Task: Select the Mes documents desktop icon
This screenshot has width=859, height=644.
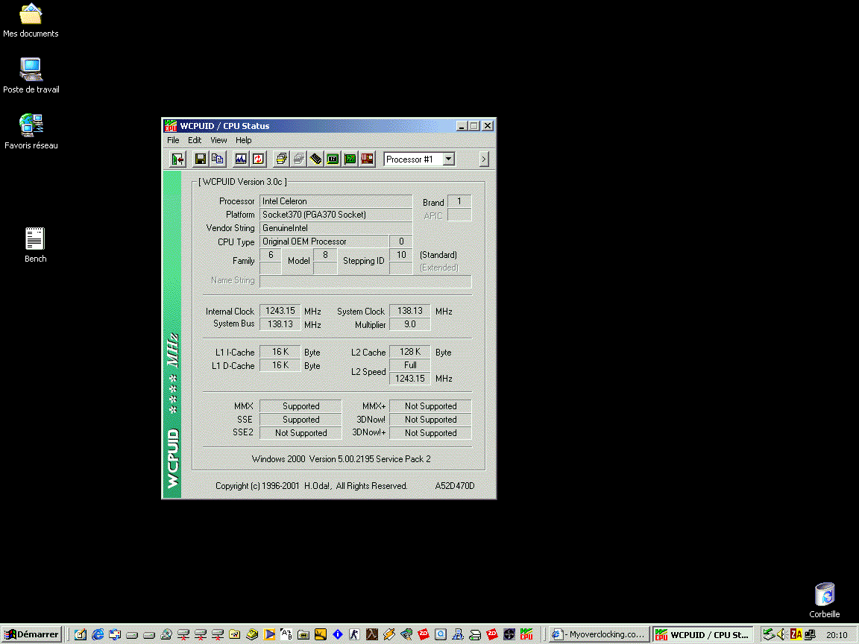Action: tap(31, 21)
